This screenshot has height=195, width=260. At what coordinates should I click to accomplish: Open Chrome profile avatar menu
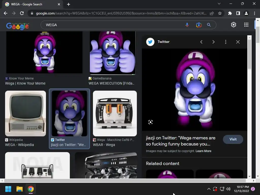246,13
